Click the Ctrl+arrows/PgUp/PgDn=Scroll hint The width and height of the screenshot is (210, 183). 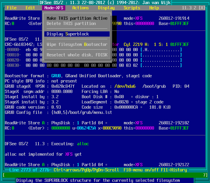[86, 170]
